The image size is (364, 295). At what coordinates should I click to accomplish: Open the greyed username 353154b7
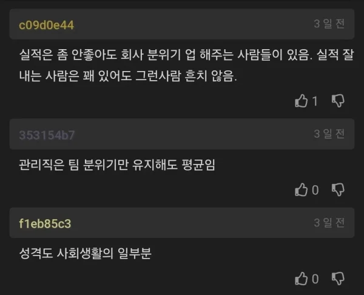[x=47, y=135]
